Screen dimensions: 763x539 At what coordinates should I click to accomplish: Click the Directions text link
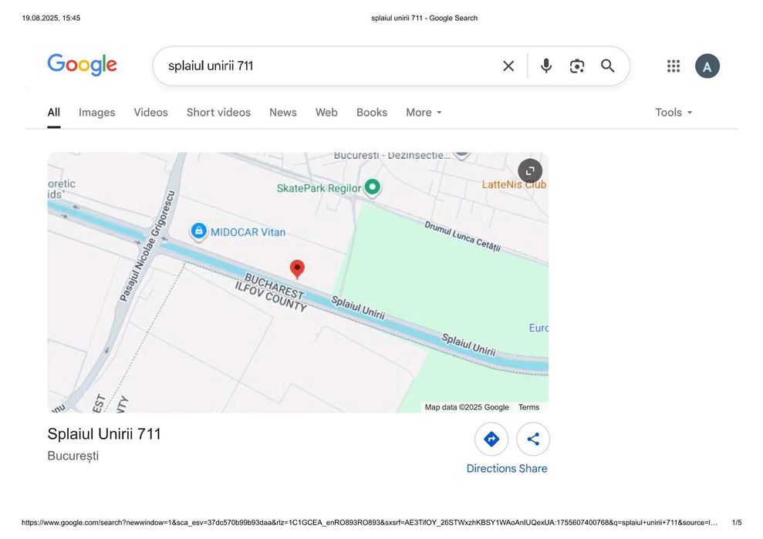[x=491, y=469]
